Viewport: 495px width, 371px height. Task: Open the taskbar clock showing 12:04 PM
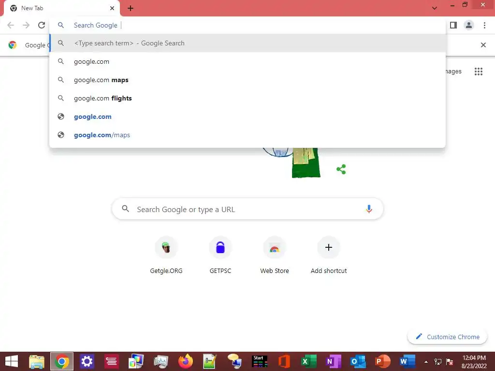tap(474, 361)
